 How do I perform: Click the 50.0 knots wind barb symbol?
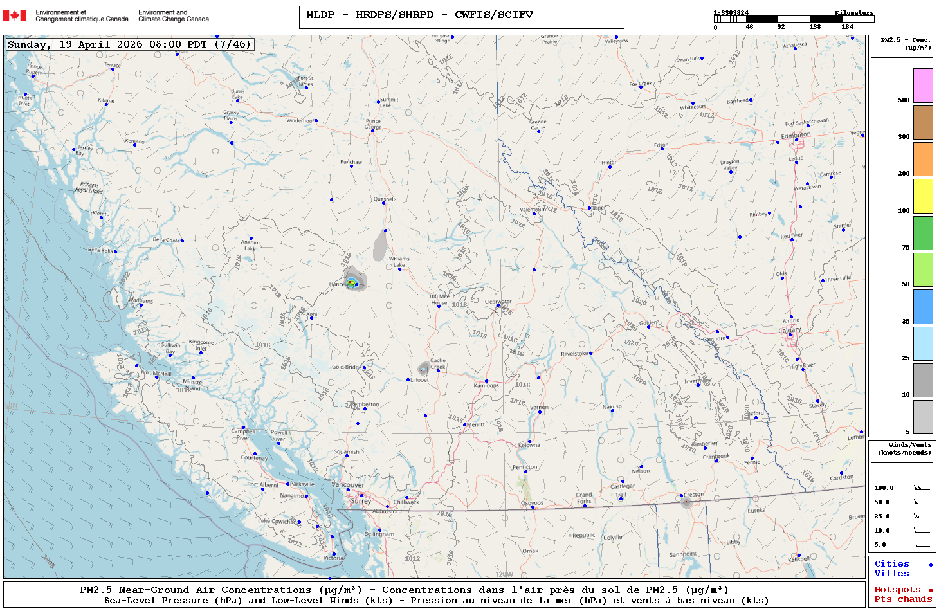(921, 502)
